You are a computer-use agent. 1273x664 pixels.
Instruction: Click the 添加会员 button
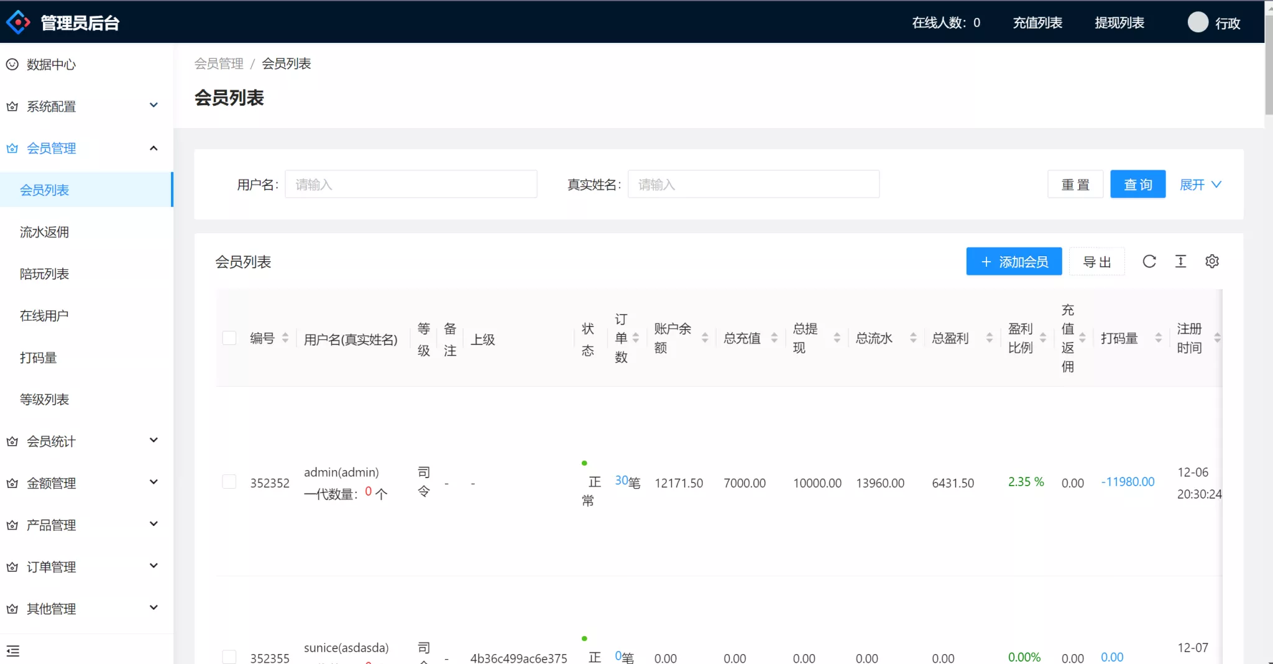pyautogui.click(x=1013, y=261)
